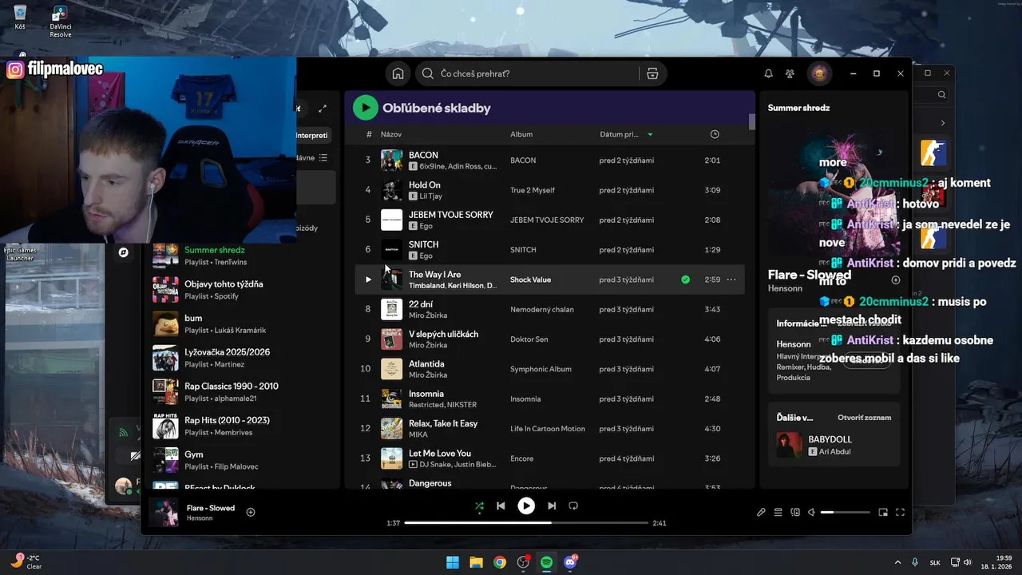This screenshot has width=1022, height=575.
Task: Open Shock Value album link
Action: (x=530, y=280)
